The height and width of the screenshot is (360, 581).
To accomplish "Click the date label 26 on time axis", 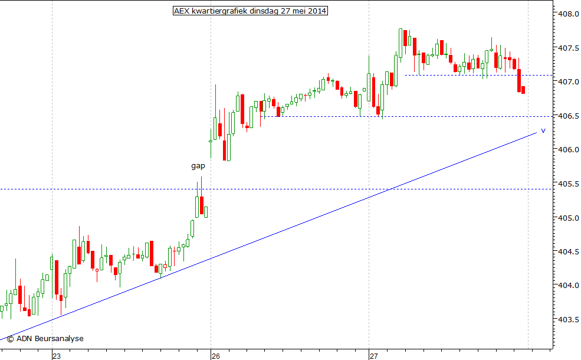I will pyautogui.click(x=215, y=356).
